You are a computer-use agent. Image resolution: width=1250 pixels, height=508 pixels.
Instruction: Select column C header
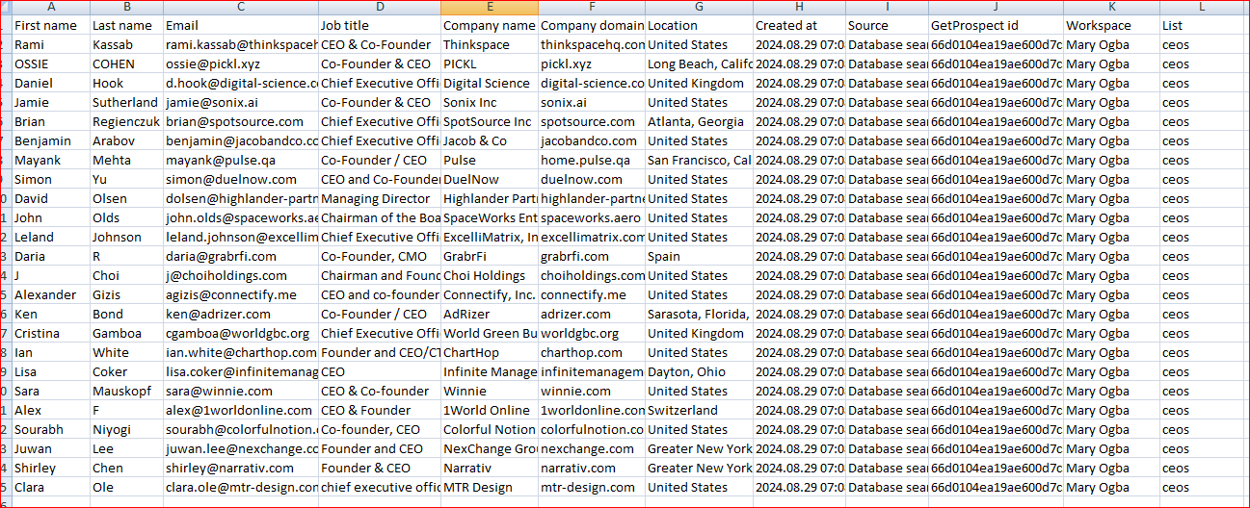(x=240, y=7)
